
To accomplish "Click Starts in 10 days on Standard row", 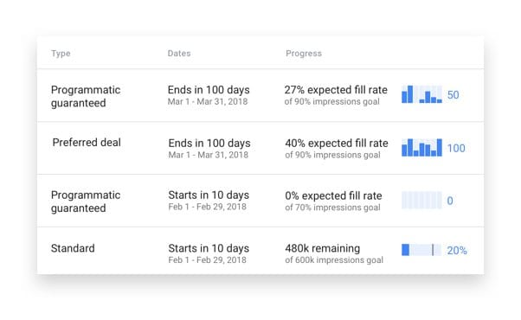I will click(x=209, y=248).
